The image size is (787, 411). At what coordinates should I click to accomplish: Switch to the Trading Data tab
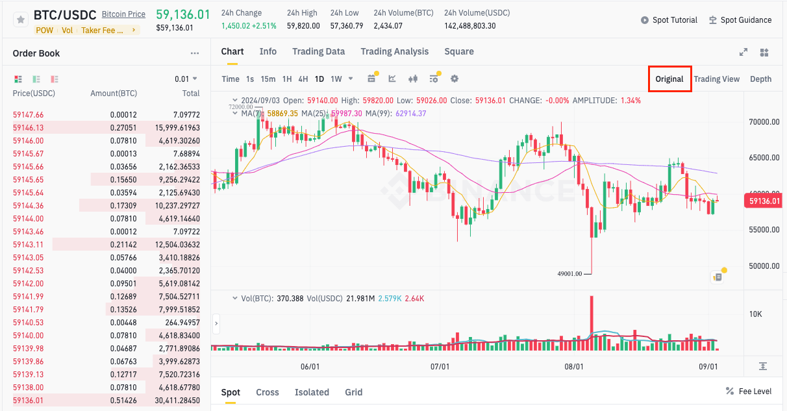318,52
